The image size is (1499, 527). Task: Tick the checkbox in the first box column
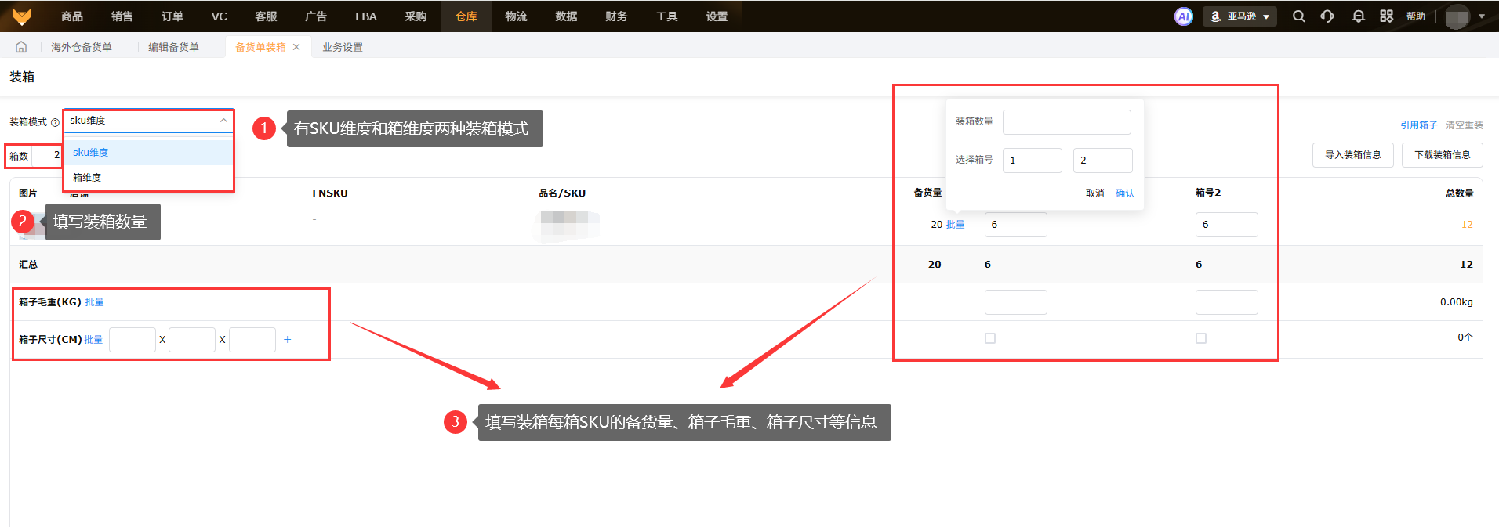(990, 338)
